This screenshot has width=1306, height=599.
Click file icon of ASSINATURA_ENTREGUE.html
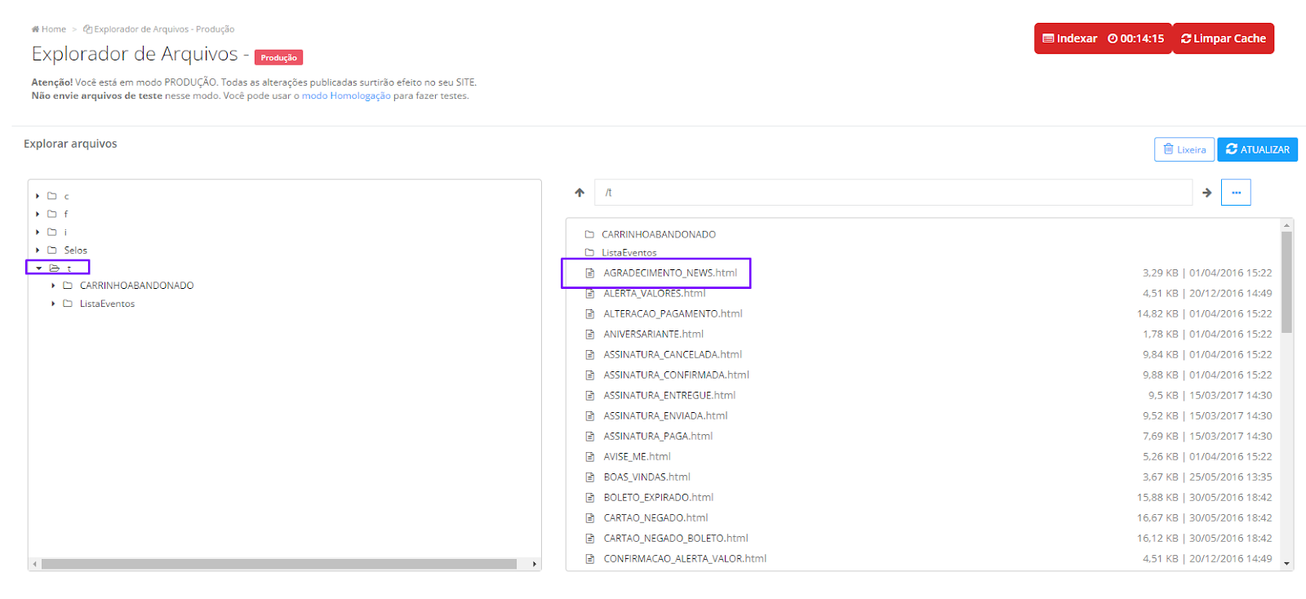pos(590,395)
